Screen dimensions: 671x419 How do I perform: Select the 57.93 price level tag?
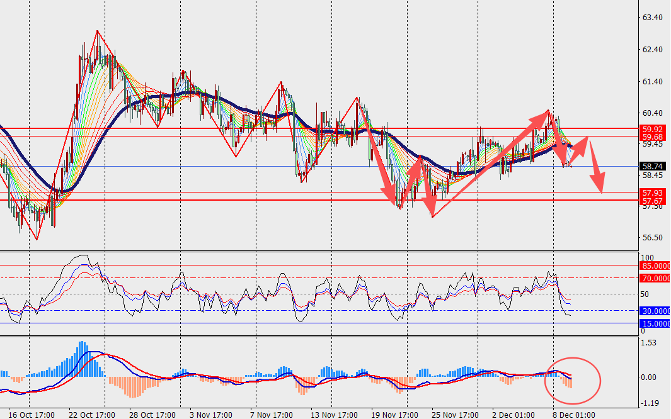click(651, 193)
